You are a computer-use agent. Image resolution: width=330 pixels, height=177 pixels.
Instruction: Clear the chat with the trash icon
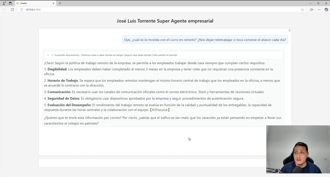[x=289, y=30]
